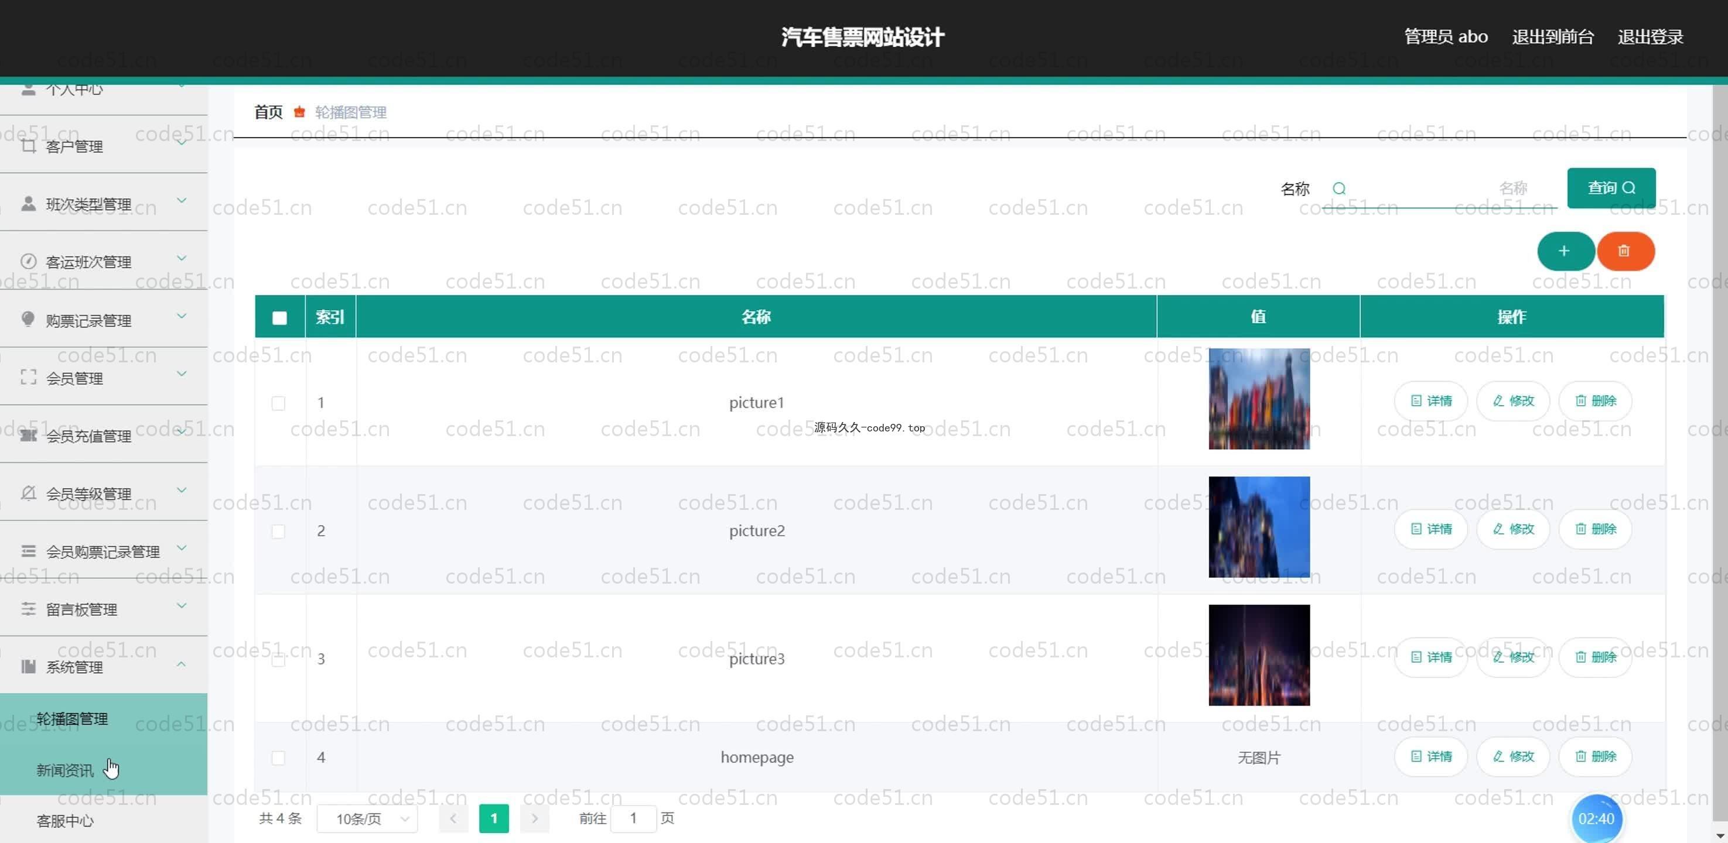Click the page 1 pagination button
The height and width of the screenshot is (843, 1728).
tap(494, 818)
